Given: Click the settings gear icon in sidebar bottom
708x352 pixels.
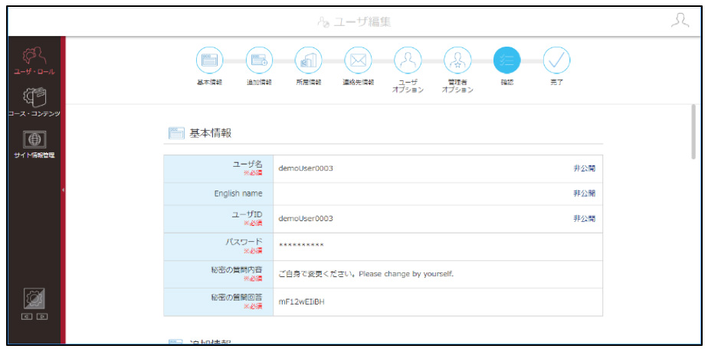Looking at the screenshot, I should coord(34,298).
